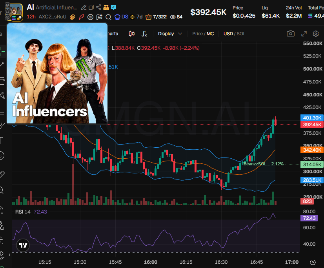Screen dimensions: 324x268
Task: Click the 401.30K blue price tag
Action: point(312,118)
